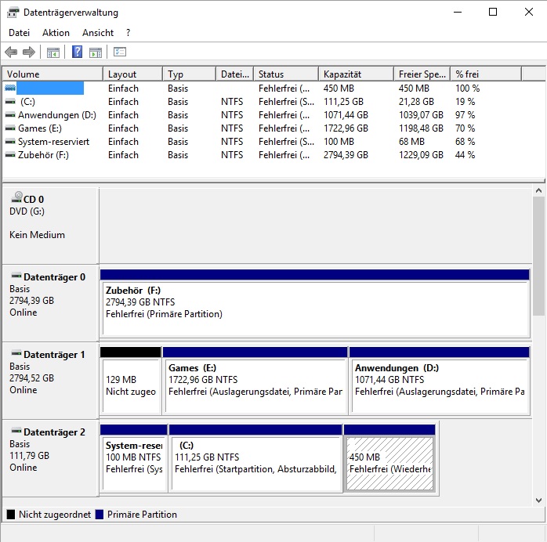Screen dimensions: 547x542
Task: Click the Datenträger 1 label panel
Action: pos(51,381)
